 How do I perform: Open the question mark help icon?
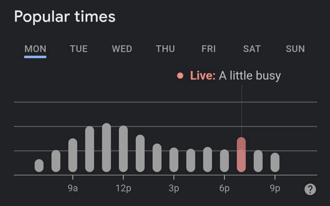(x=310, y=189)
